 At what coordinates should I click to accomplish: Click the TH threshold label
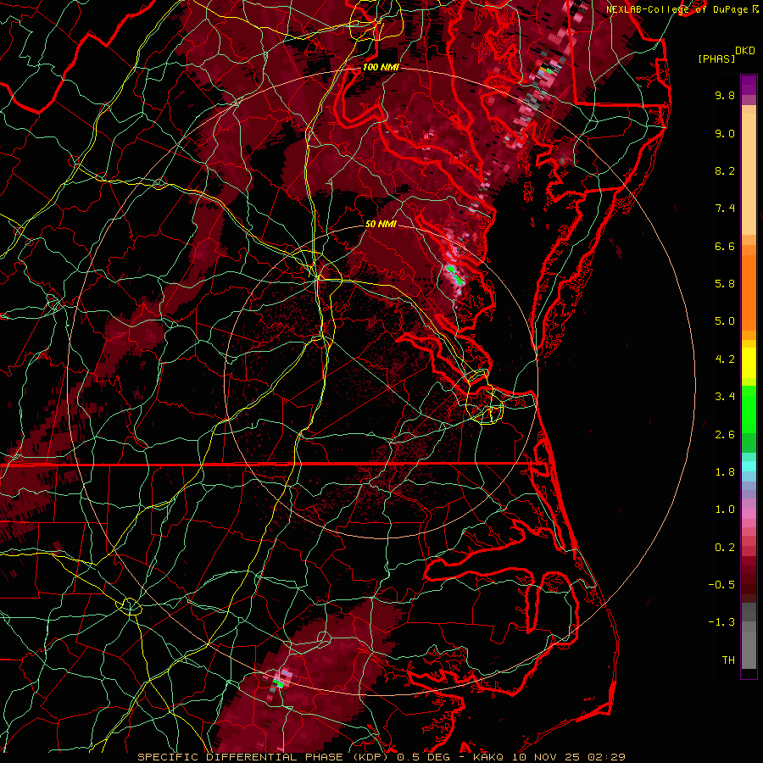coord(728,660)
